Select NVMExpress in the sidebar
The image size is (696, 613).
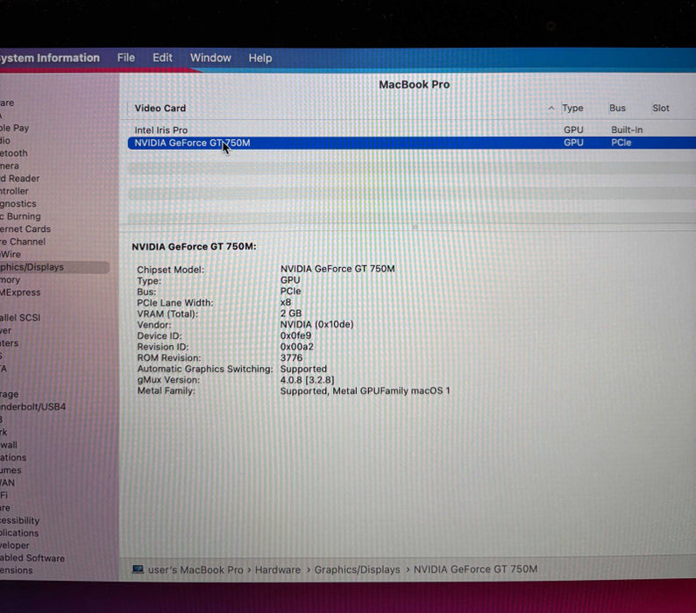tap(20, 292)
